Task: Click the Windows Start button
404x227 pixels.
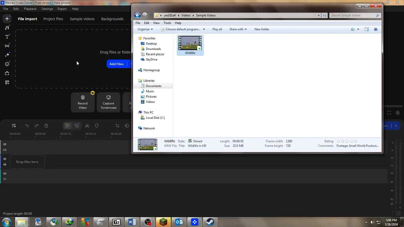Action: 6,222
